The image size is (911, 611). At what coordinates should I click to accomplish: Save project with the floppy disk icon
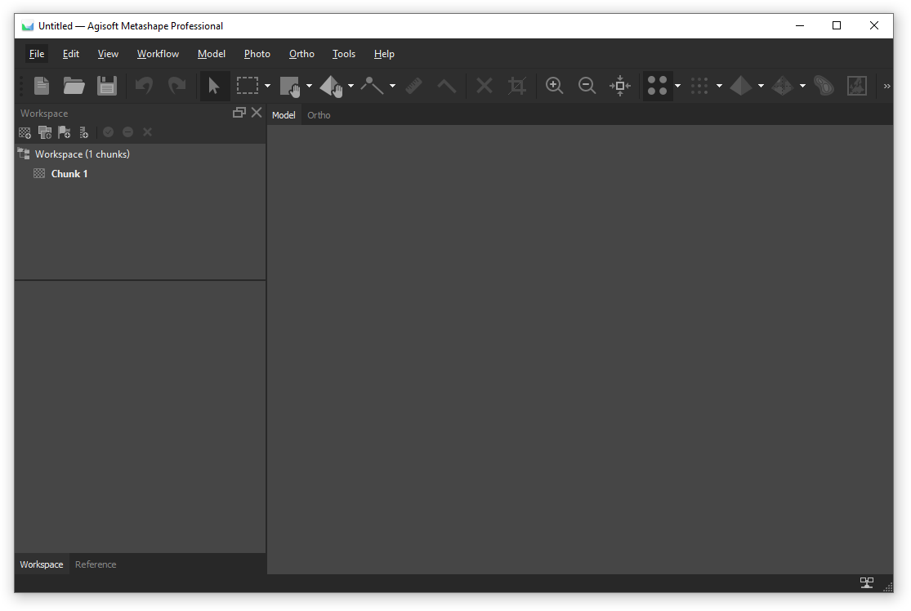tap(107, 86)
